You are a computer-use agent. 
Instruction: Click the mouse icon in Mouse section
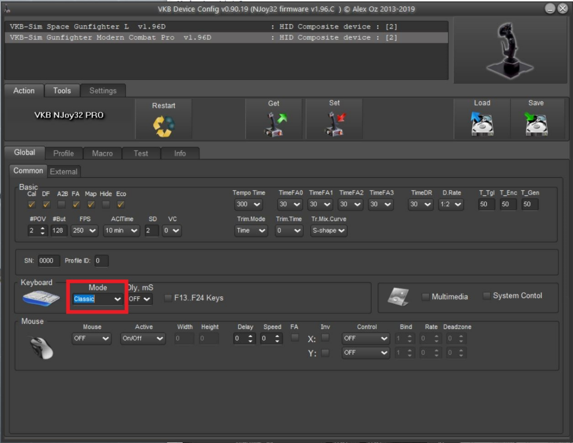tap(41, 347)
